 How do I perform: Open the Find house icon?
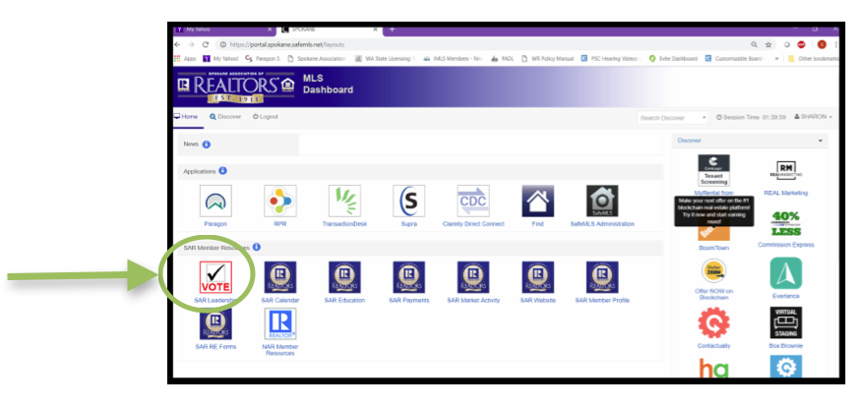537,202
